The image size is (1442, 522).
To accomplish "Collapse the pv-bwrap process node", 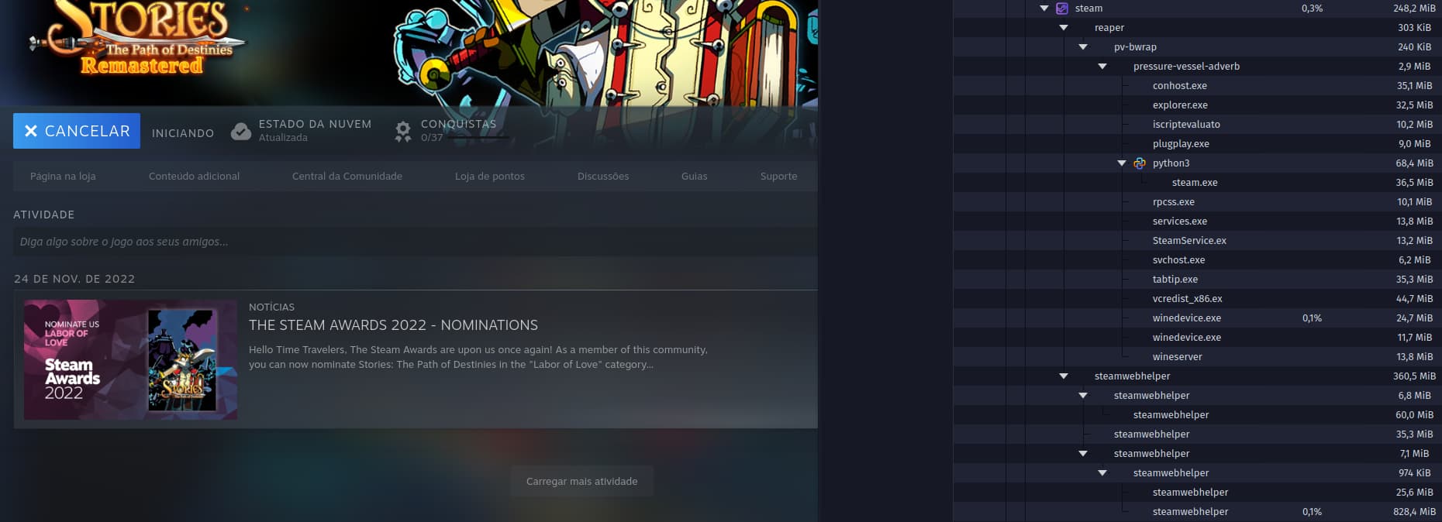I will click(x=1083, y=47).
